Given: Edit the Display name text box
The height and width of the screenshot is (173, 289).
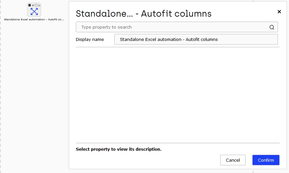Looking at the screenshot, I should pyautogui.click(x=196, y=39).
